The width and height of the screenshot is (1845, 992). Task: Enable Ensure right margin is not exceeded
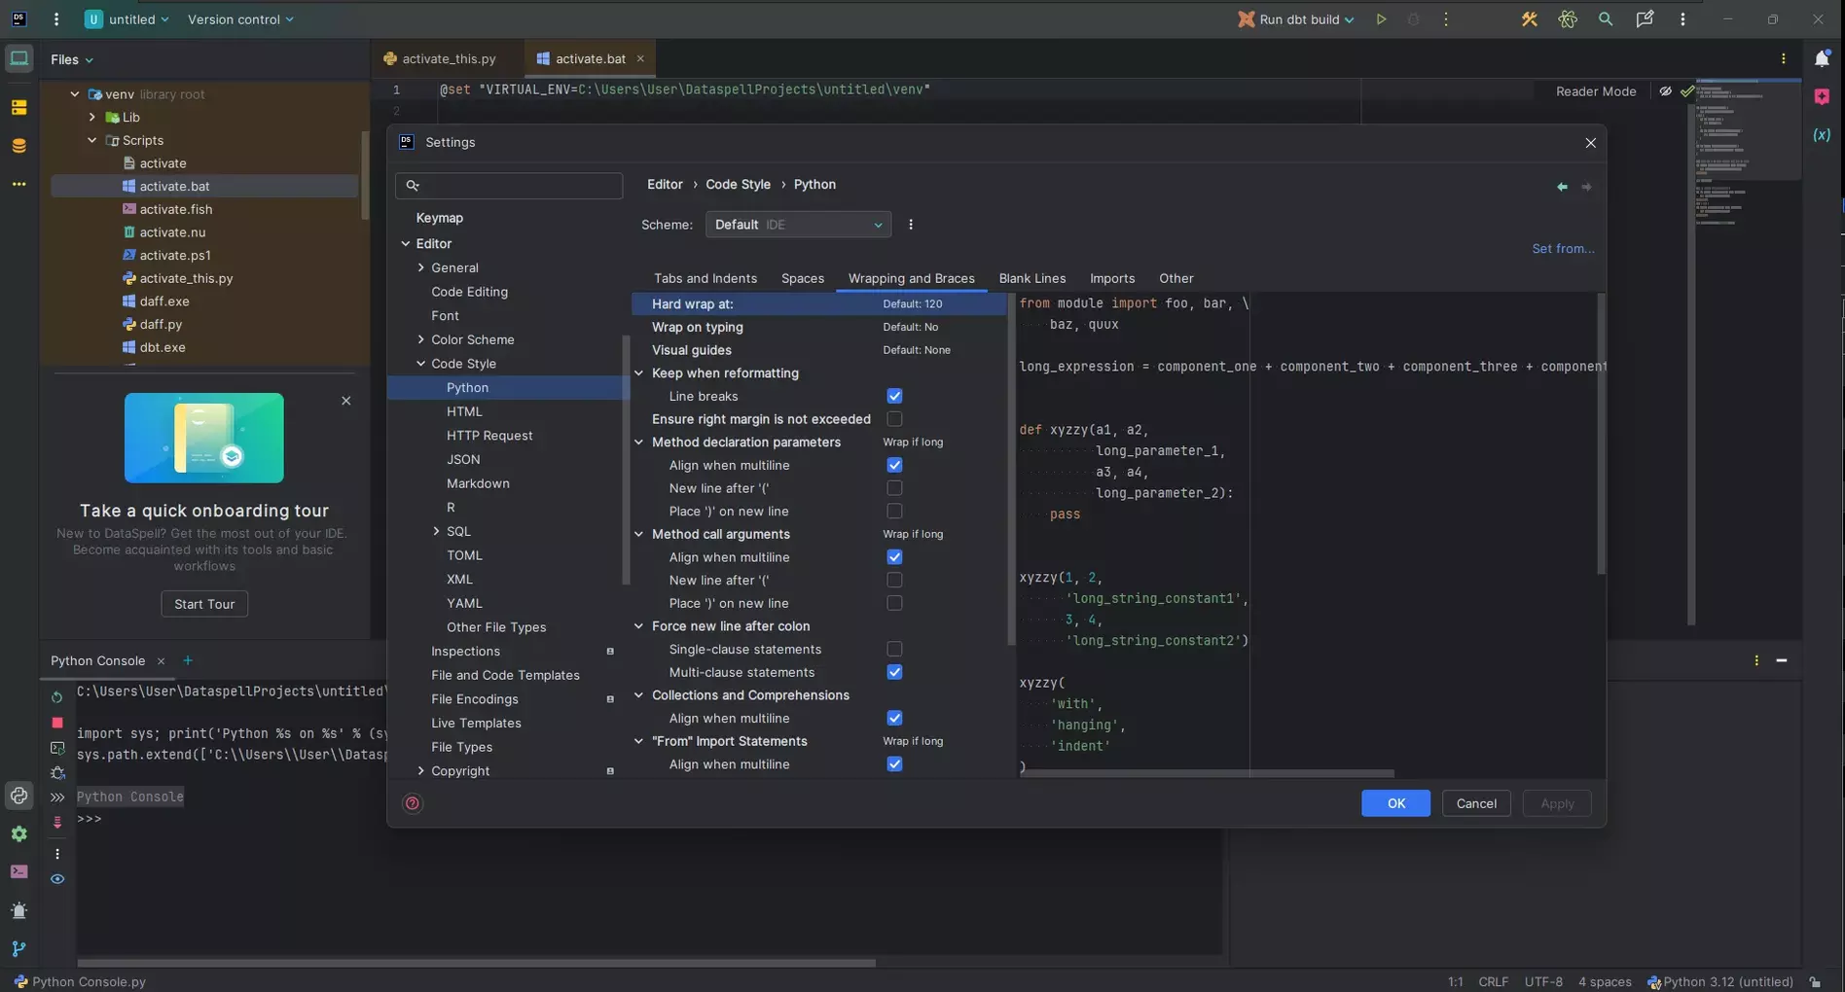click(894, 419)
